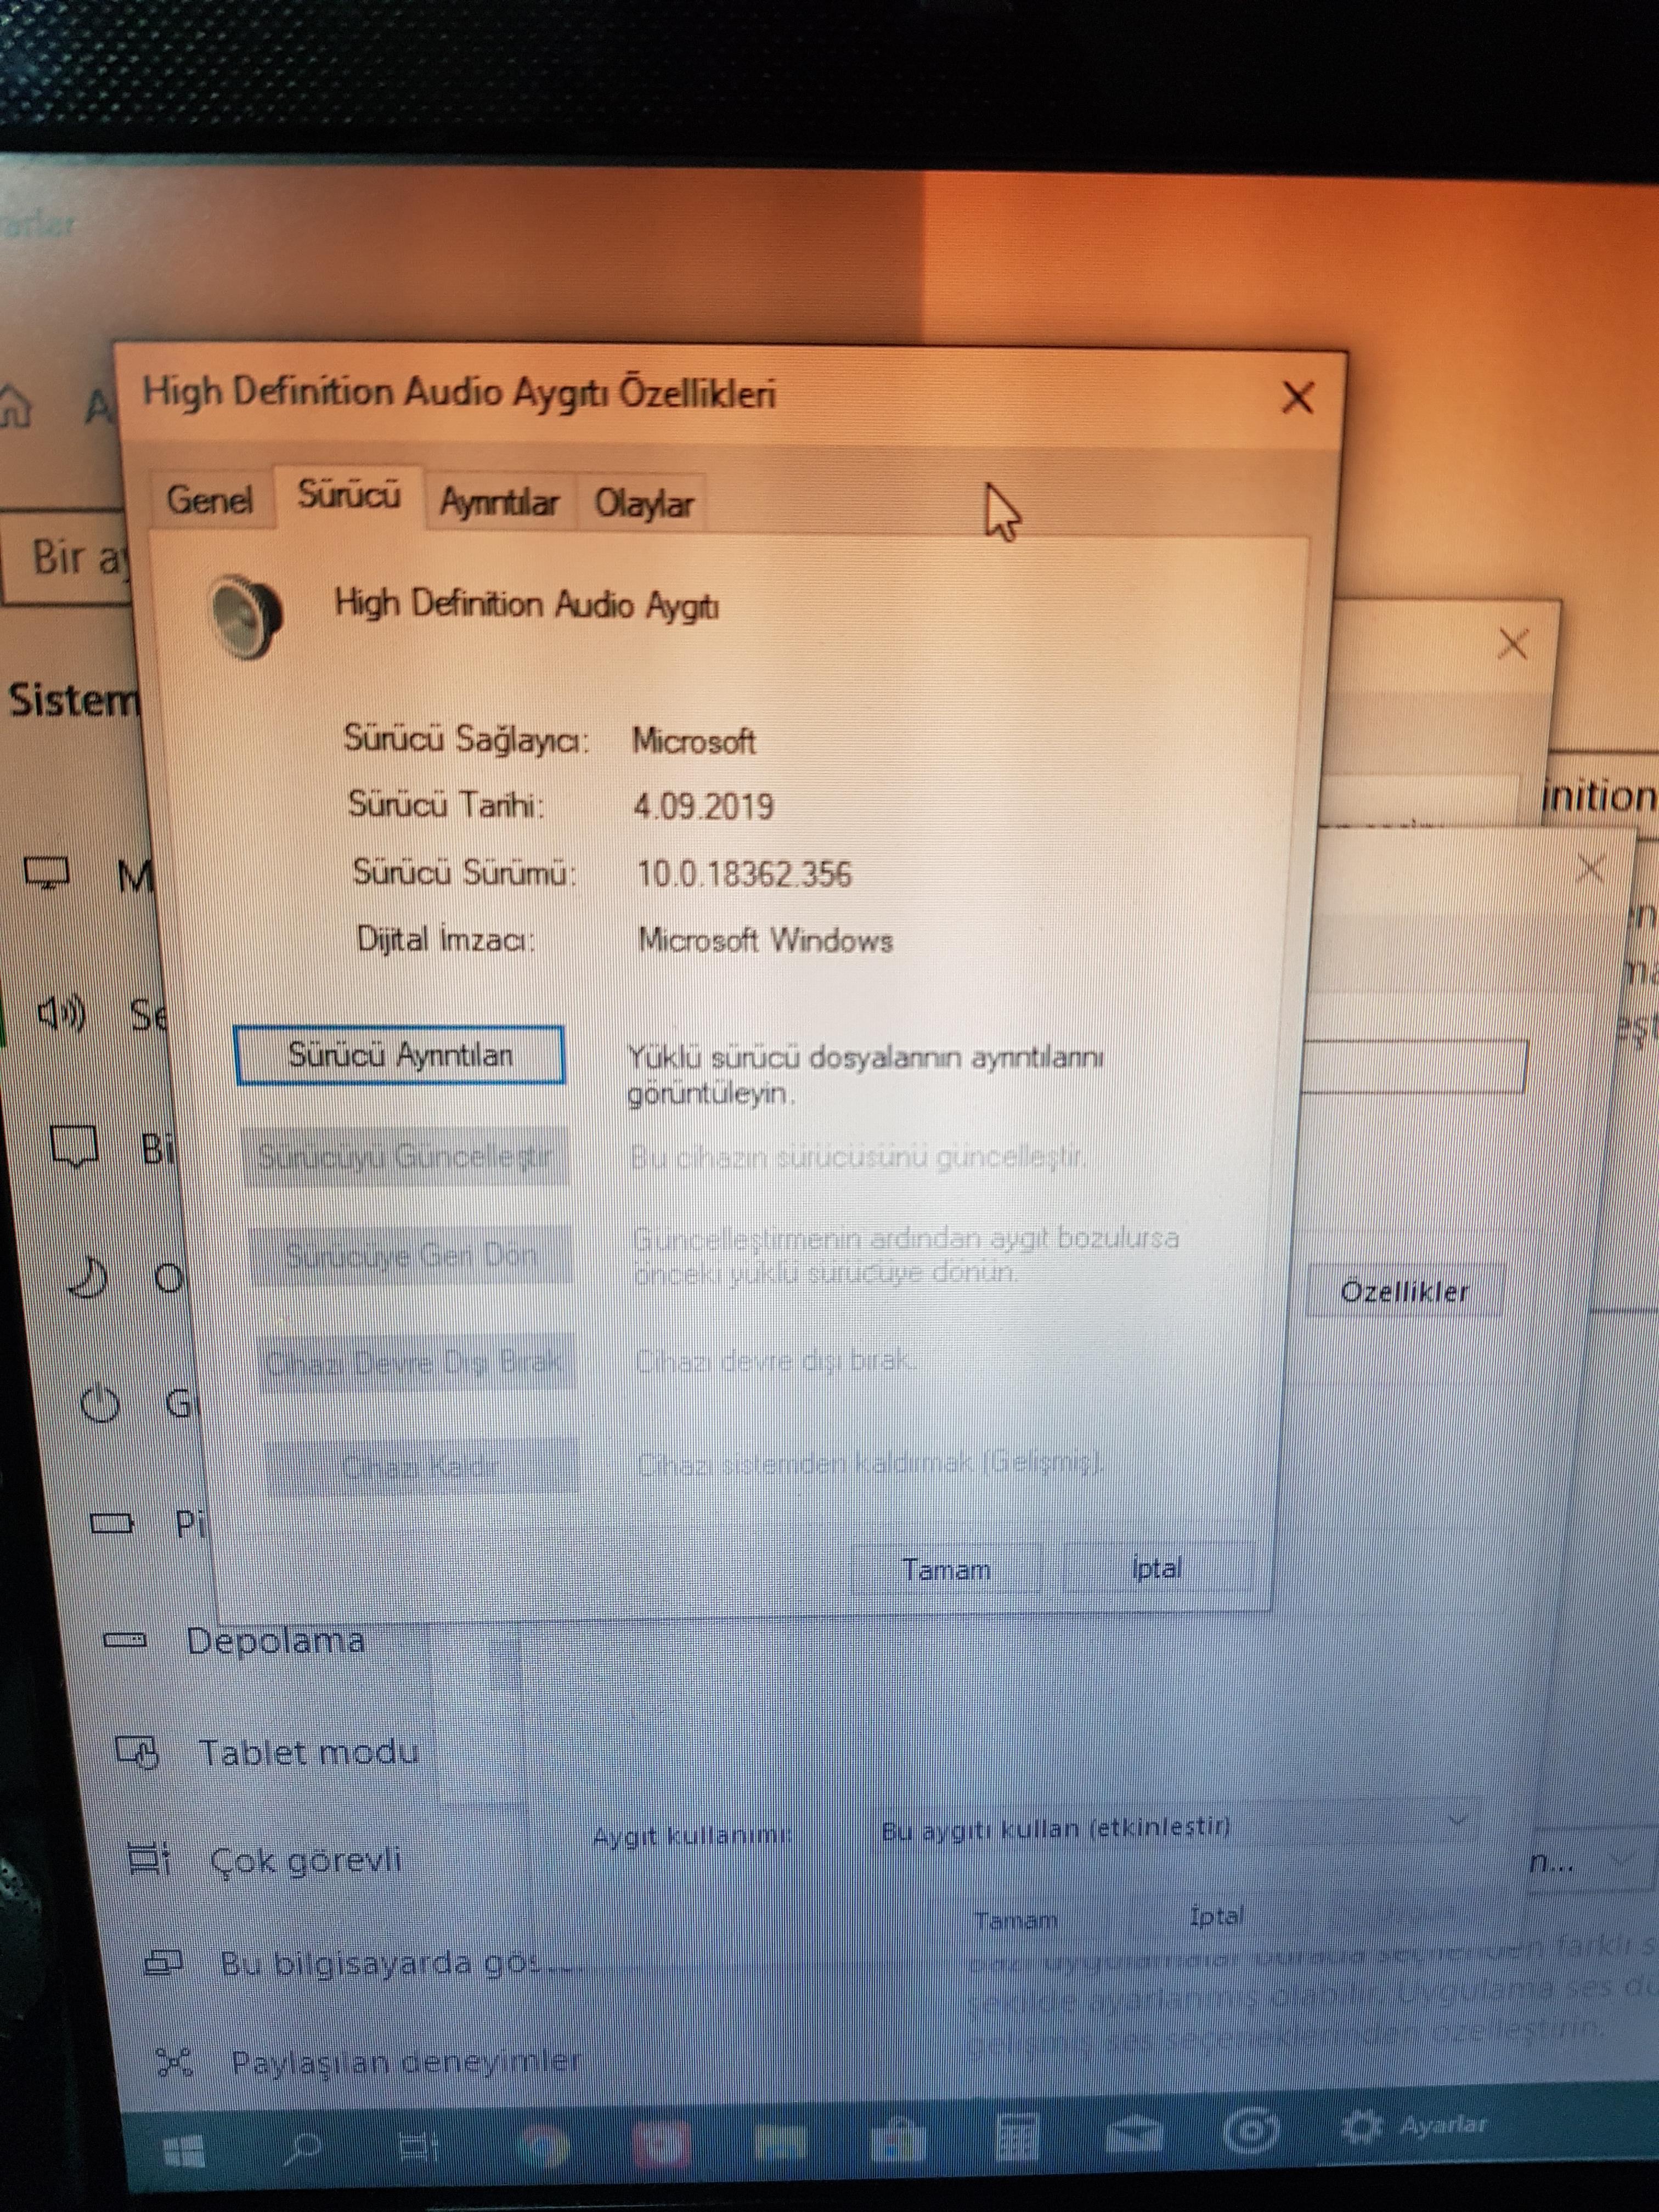Close the rightmost background dialog

(x=1590, y=868)
